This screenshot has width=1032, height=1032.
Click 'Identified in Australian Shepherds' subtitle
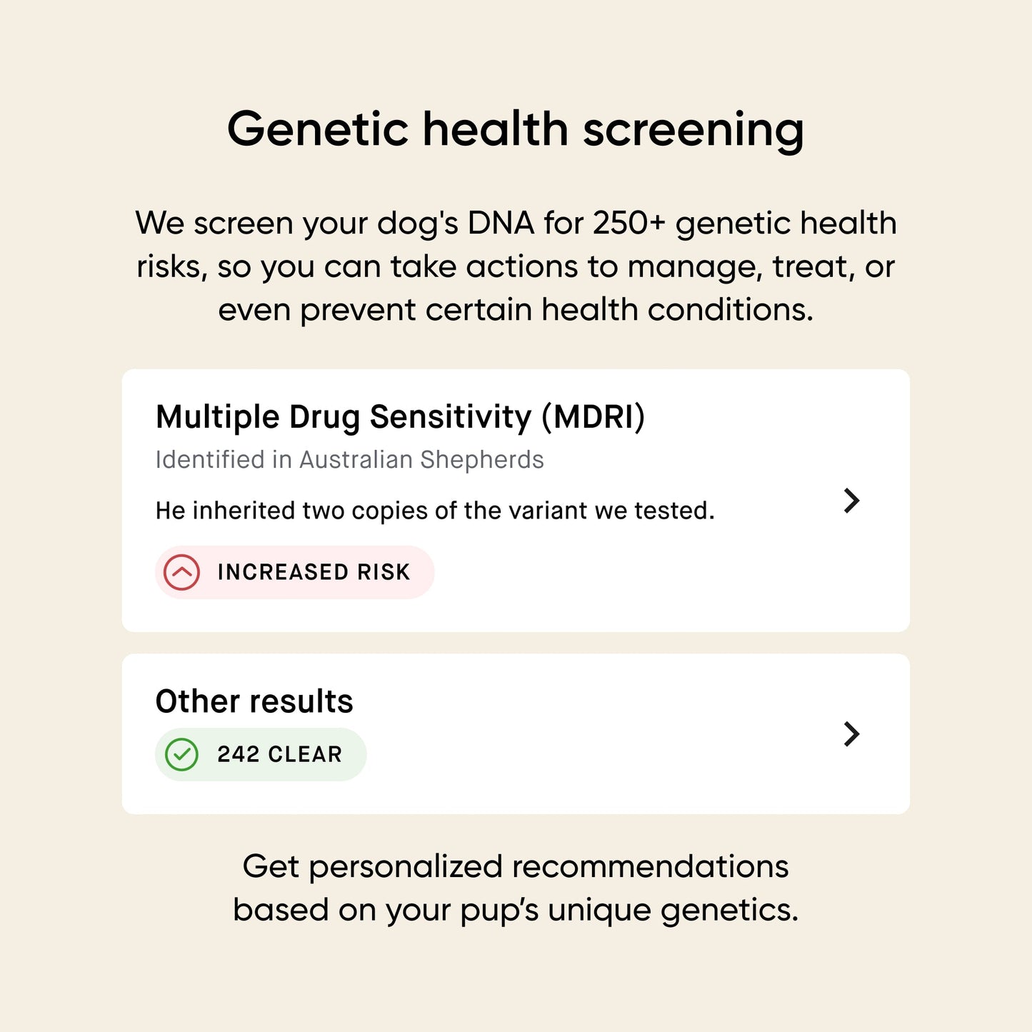pos(349,460)
